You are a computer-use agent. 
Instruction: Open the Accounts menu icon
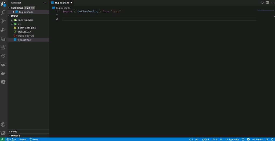coord(3,125)
